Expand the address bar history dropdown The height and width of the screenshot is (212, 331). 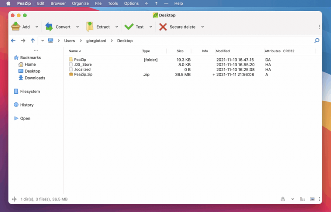tap(42, 41)
